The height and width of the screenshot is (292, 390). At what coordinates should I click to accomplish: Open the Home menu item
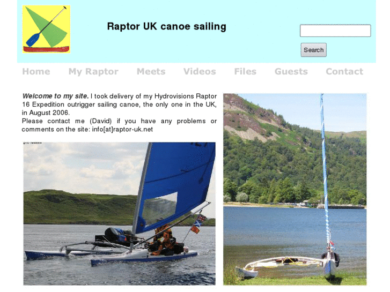pos(36,72)
